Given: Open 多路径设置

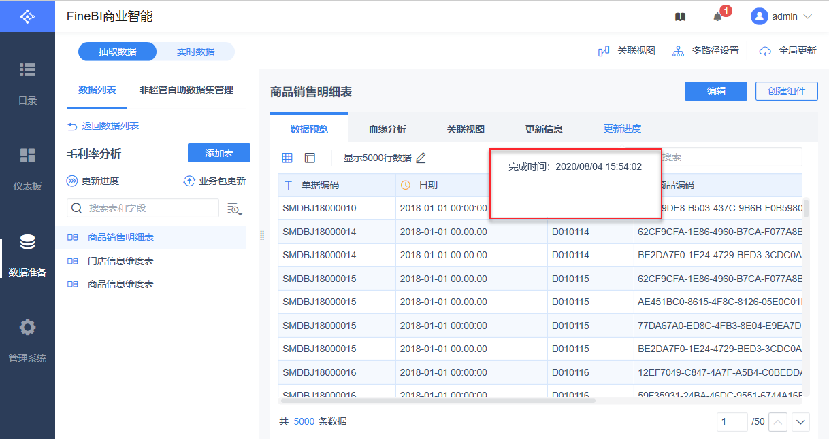Looking at the screenshot, I should click(705, 50).
